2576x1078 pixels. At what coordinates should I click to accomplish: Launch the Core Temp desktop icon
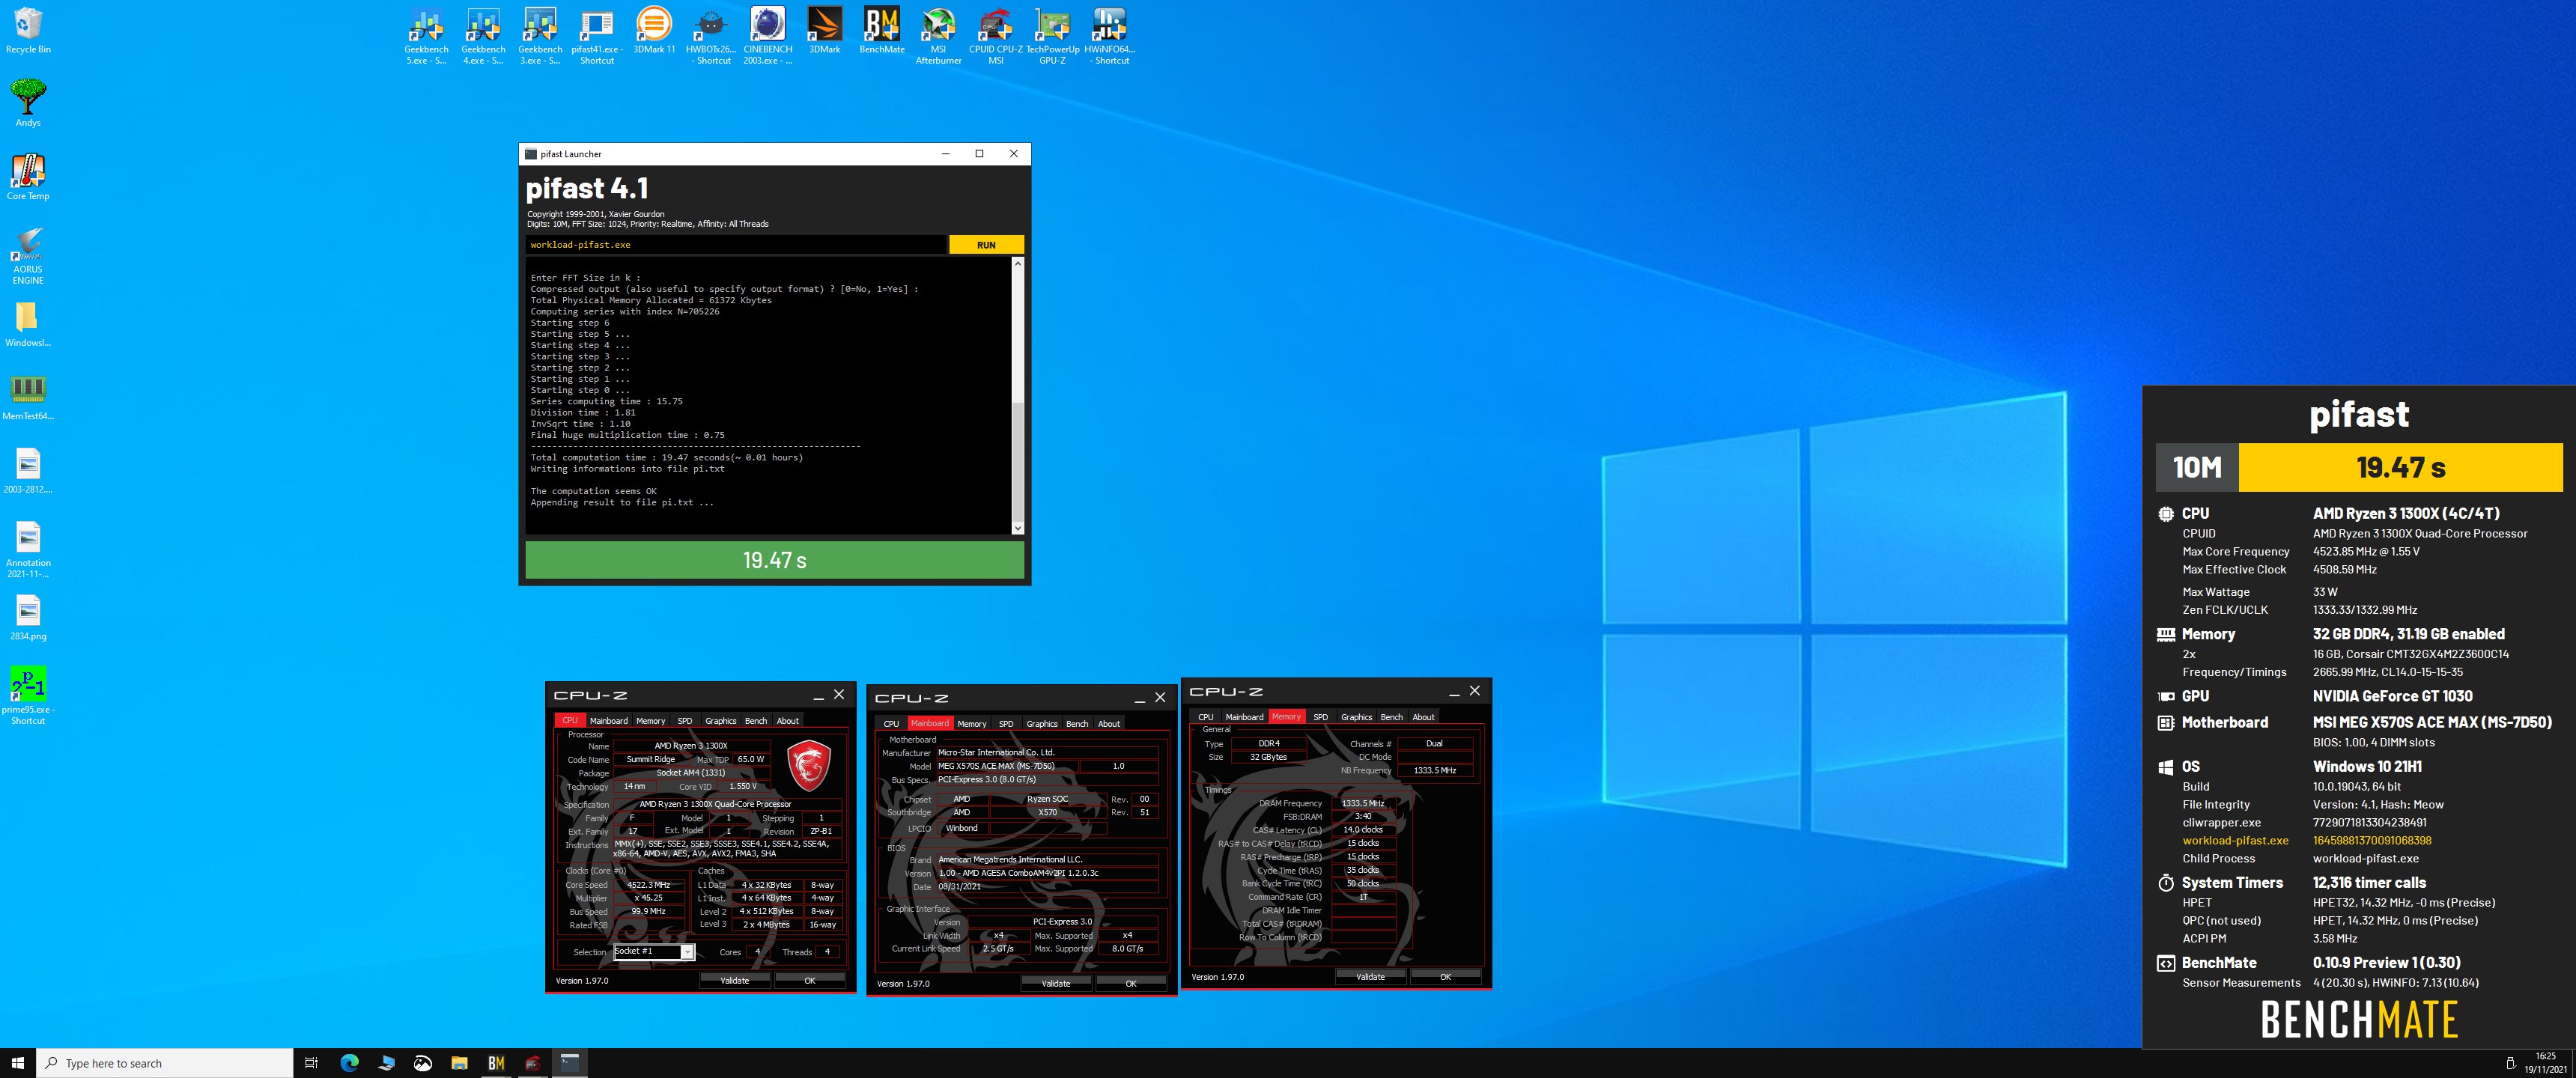point(28,177)
